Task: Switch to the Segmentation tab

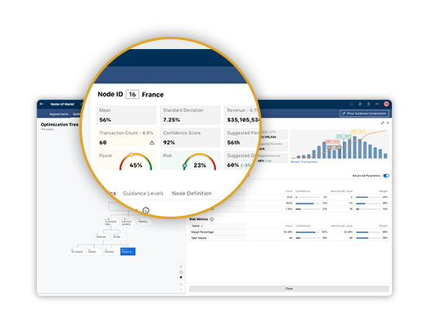Action: (x=59, y=114)
